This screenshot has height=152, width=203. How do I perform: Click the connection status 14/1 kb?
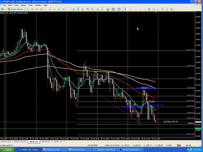[188, 146]
